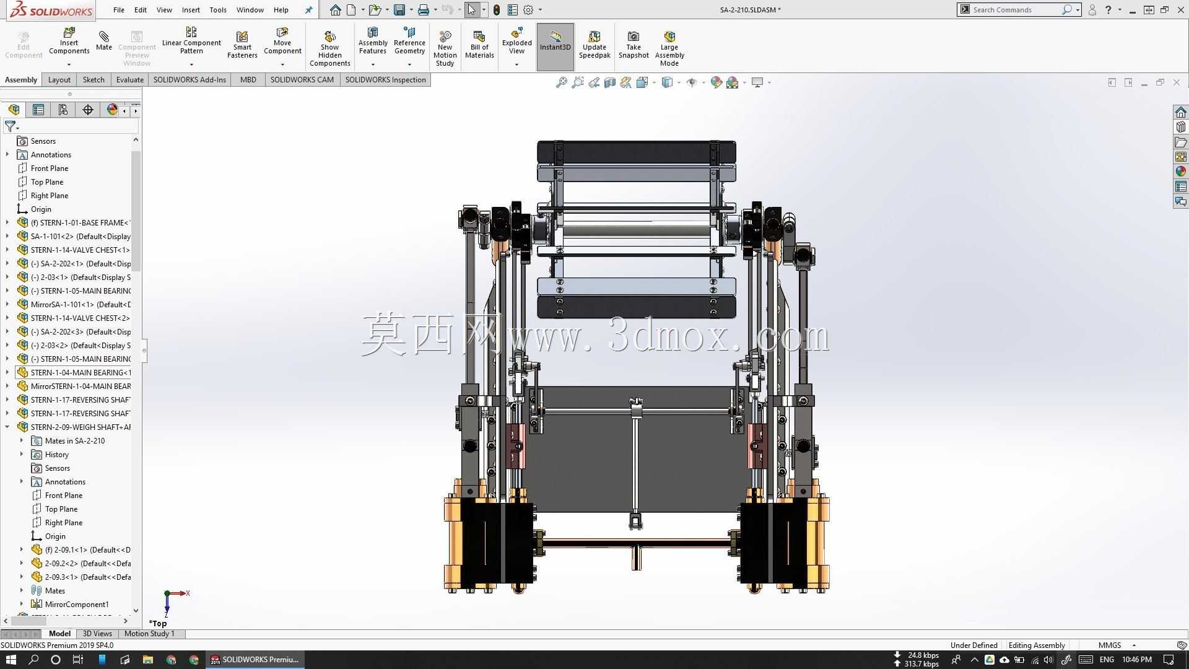The width and height of the screenshot is (1189, 669).
Task: Click Update Speedpak icon
Action: pyautogui.click(x=594, y=45)
